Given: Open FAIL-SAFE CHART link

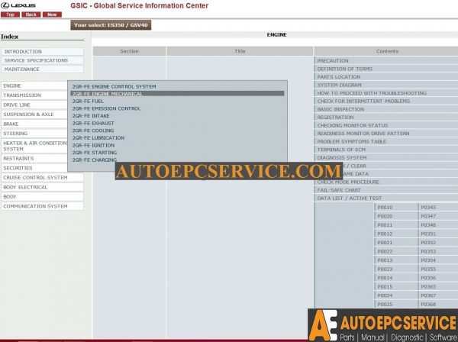Looking at the screenshot, I should [x=386, y=190].
